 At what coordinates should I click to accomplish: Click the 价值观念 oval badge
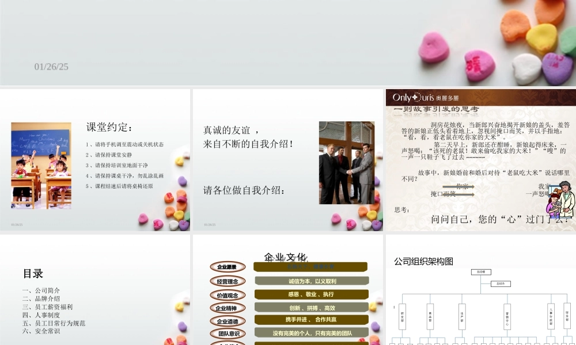point(229,295)
